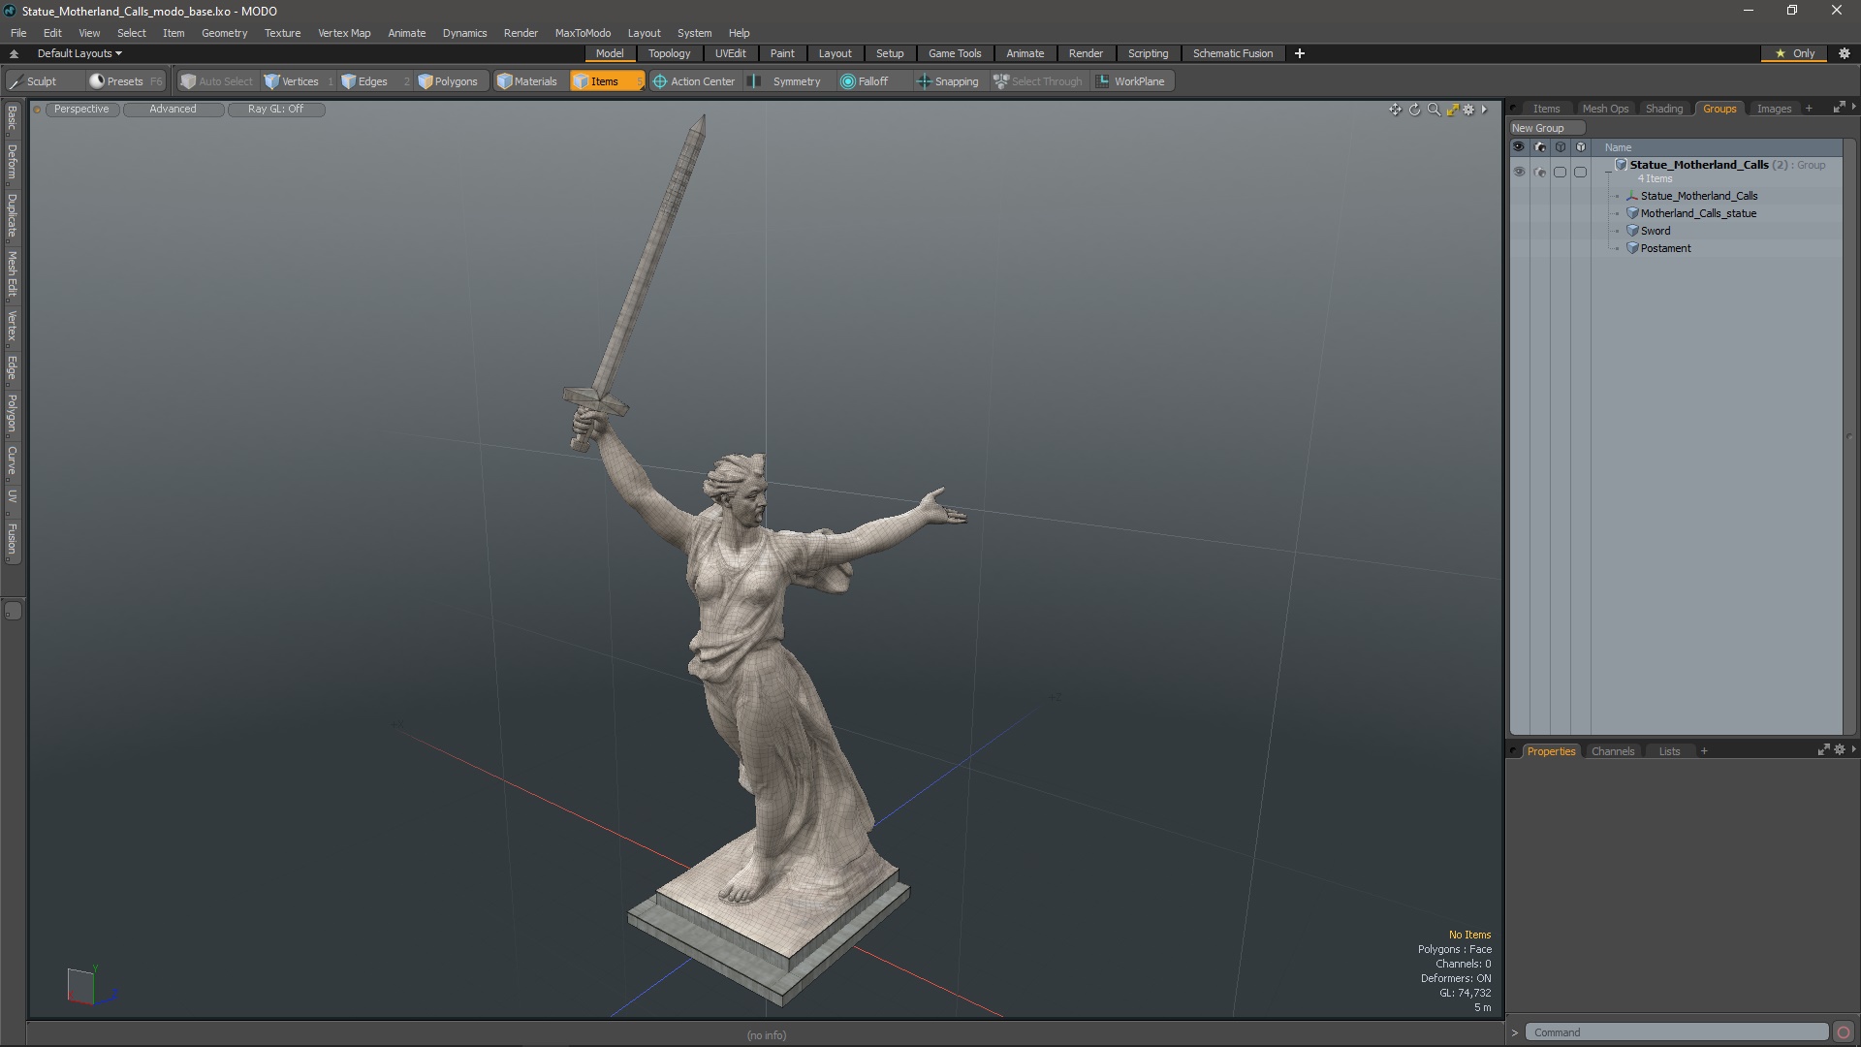
Task: Click the visibility eye column header
Action: 1519,147
